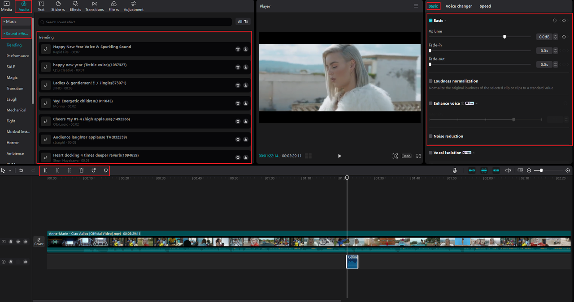574x302 pixels.
Task: Toggle linkage icon in timeline toolbar
Action: pyautogui.click(x=496, y=170)
